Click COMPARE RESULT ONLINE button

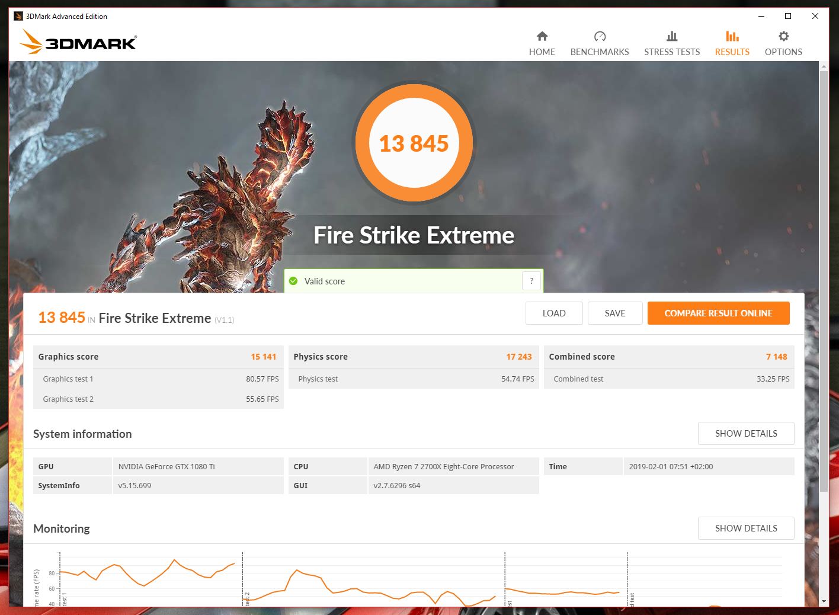pyautogui.click(x=718, y=313)
